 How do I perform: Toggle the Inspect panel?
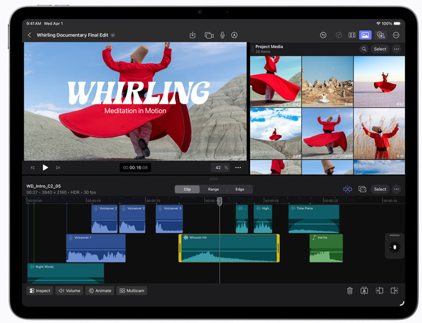[40, 290]
